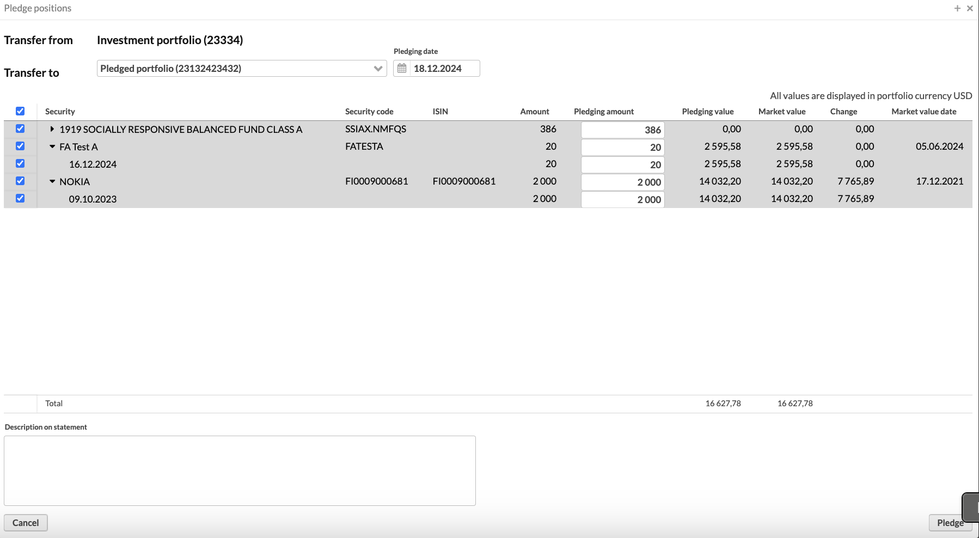Click the Pledging value column header
This screenshot has width=979, height=538.
point(708,112)
